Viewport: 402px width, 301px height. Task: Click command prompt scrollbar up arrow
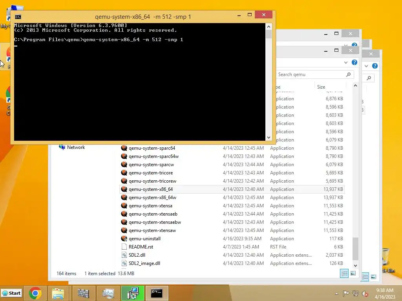click(x=269, y=27)
